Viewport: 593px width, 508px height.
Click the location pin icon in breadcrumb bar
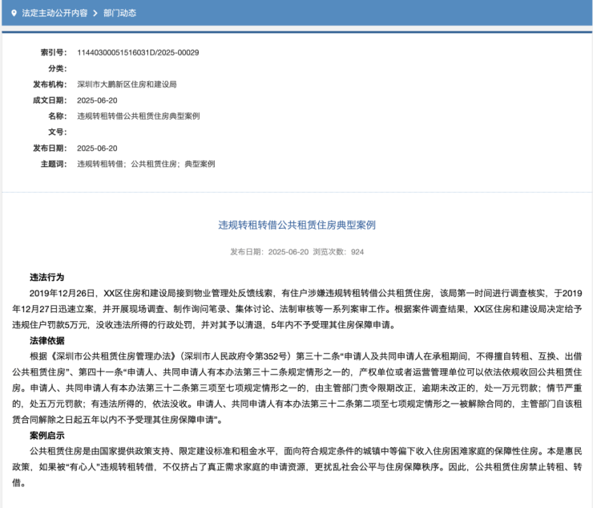tap(13, 14)
